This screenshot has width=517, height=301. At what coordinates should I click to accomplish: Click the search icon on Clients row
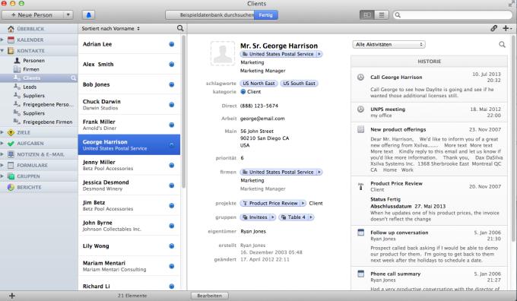(x=73, y=78)
